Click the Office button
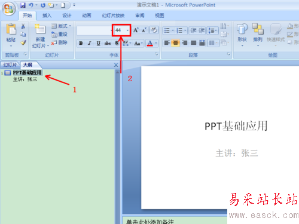Image resolution: width=299 pixels, height=224 pixels. click(x=8, y=9)
